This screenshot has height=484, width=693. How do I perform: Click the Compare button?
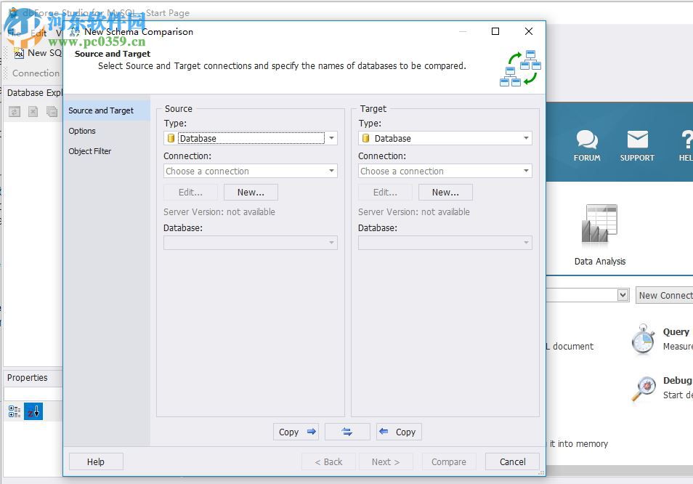tap(448, 461)
